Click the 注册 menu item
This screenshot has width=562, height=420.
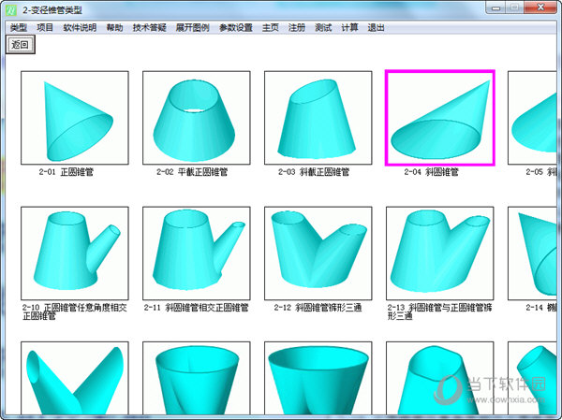(297, 27)
